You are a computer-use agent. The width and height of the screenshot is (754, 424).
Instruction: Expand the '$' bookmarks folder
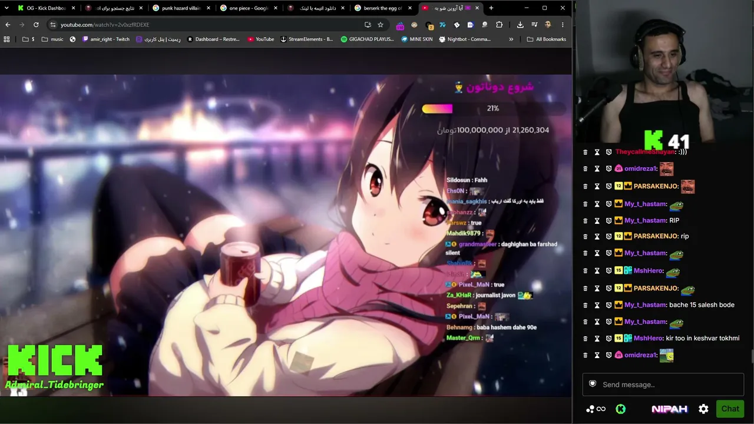28,39
